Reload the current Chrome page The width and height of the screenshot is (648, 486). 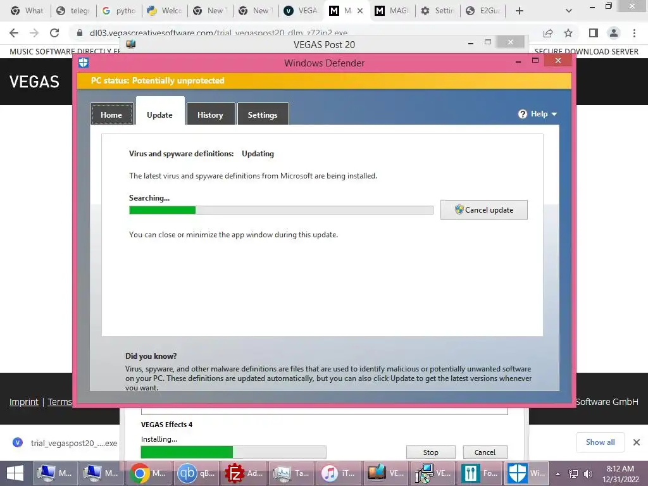pos(54,33)
